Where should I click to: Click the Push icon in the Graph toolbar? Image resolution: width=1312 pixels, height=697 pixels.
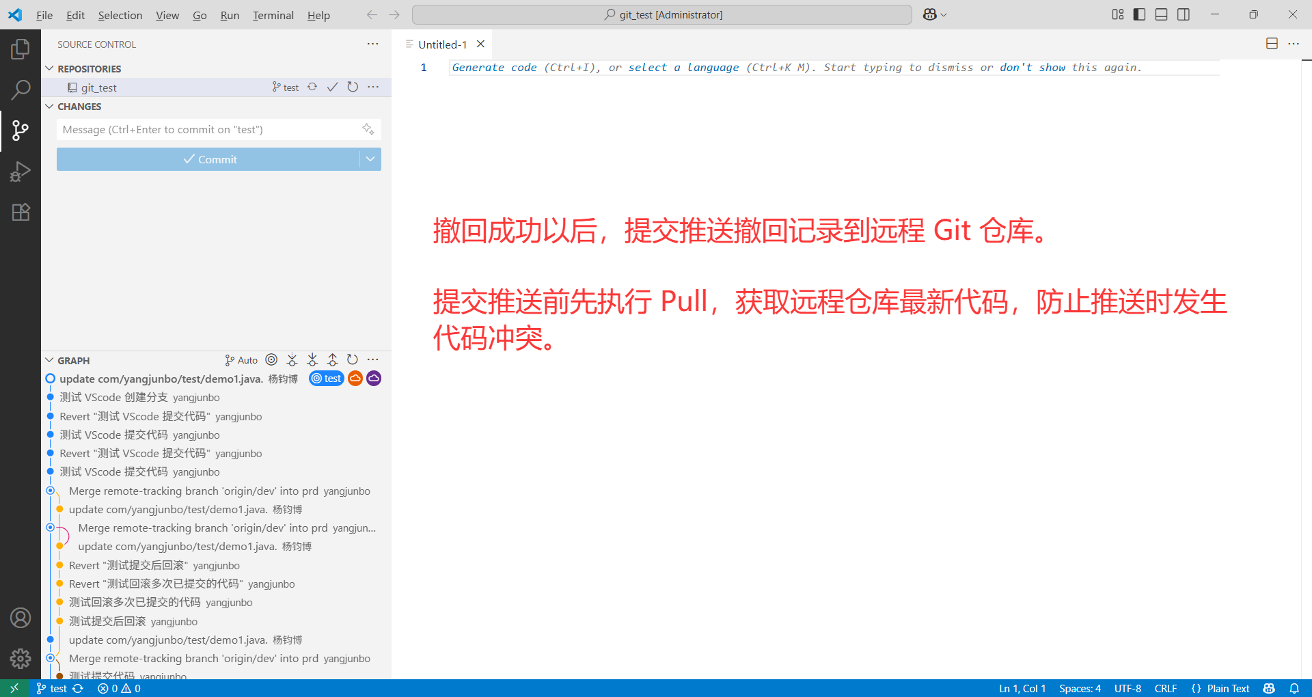point(333,359)
